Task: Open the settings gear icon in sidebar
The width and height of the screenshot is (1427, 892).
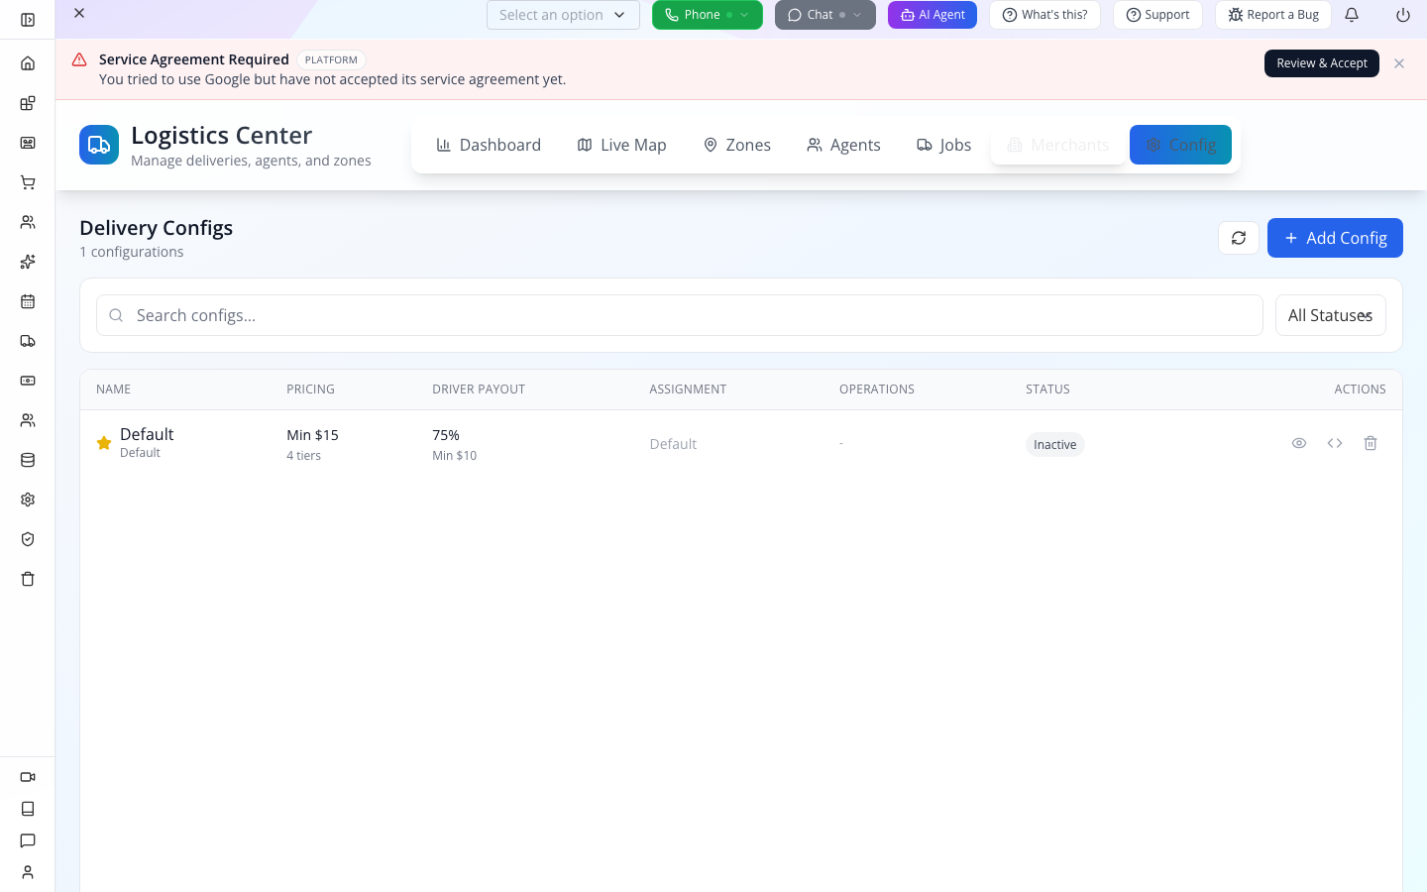Action: [x=28, y=500]
